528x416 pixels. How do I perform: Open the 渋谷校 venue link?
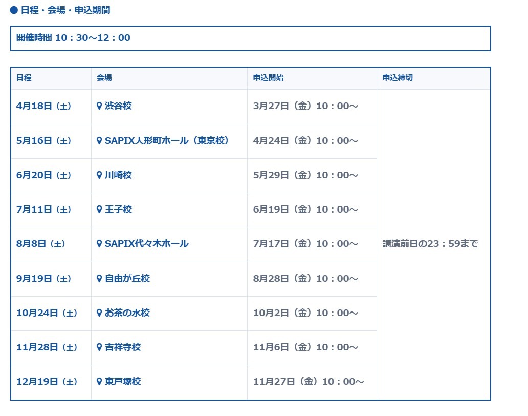[118, 106]
